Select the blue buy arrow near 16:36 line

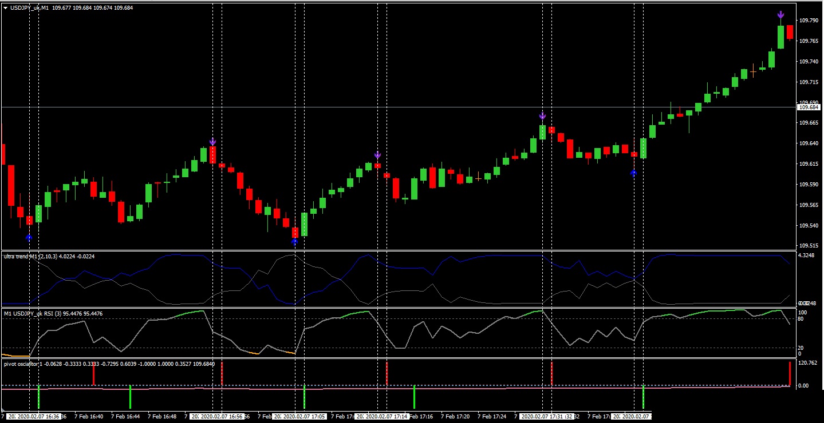pos(29,237)
